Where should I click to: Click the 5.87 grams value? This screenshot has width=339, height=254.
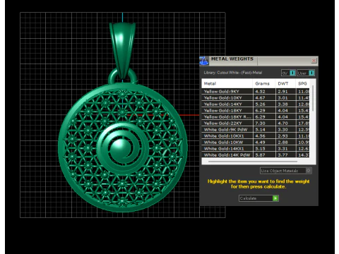click(260, 155)
